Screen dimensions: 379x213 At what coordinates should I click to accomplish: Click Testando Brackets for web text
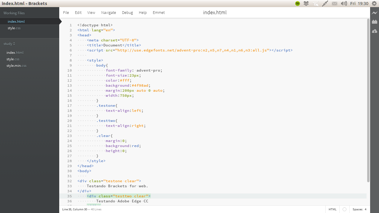click(x=118, y=186)
